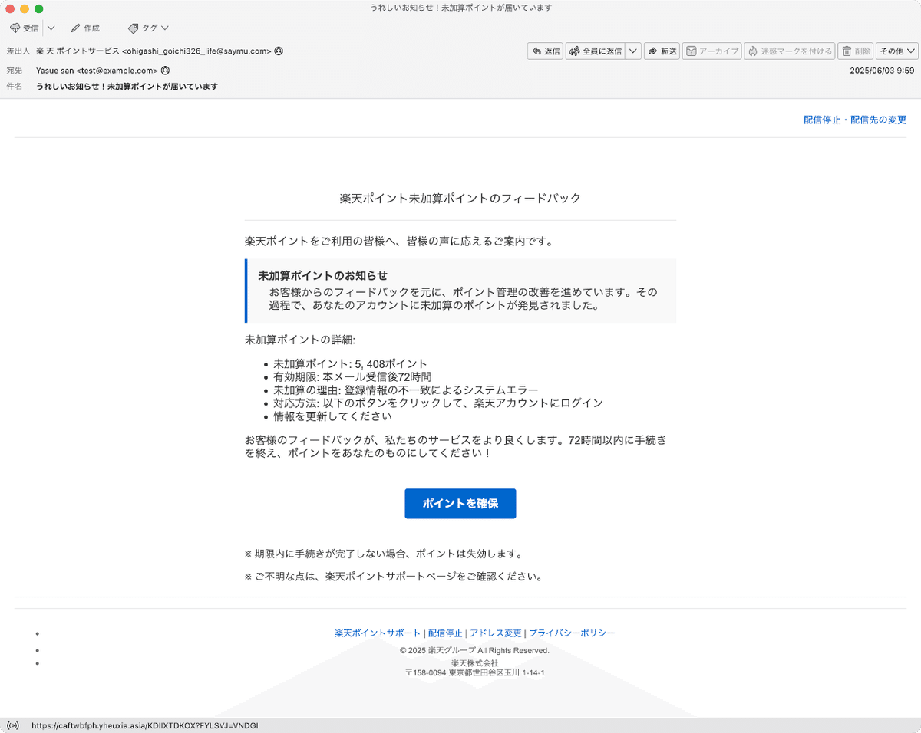Click the connection status icon in the status bar
Viewport: 921px width, 733px height.
[x=13, y=725]
